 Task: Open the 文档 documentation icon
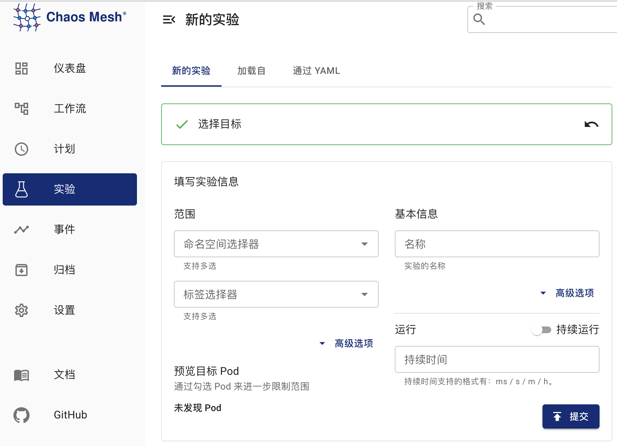(x=21, y=375)
